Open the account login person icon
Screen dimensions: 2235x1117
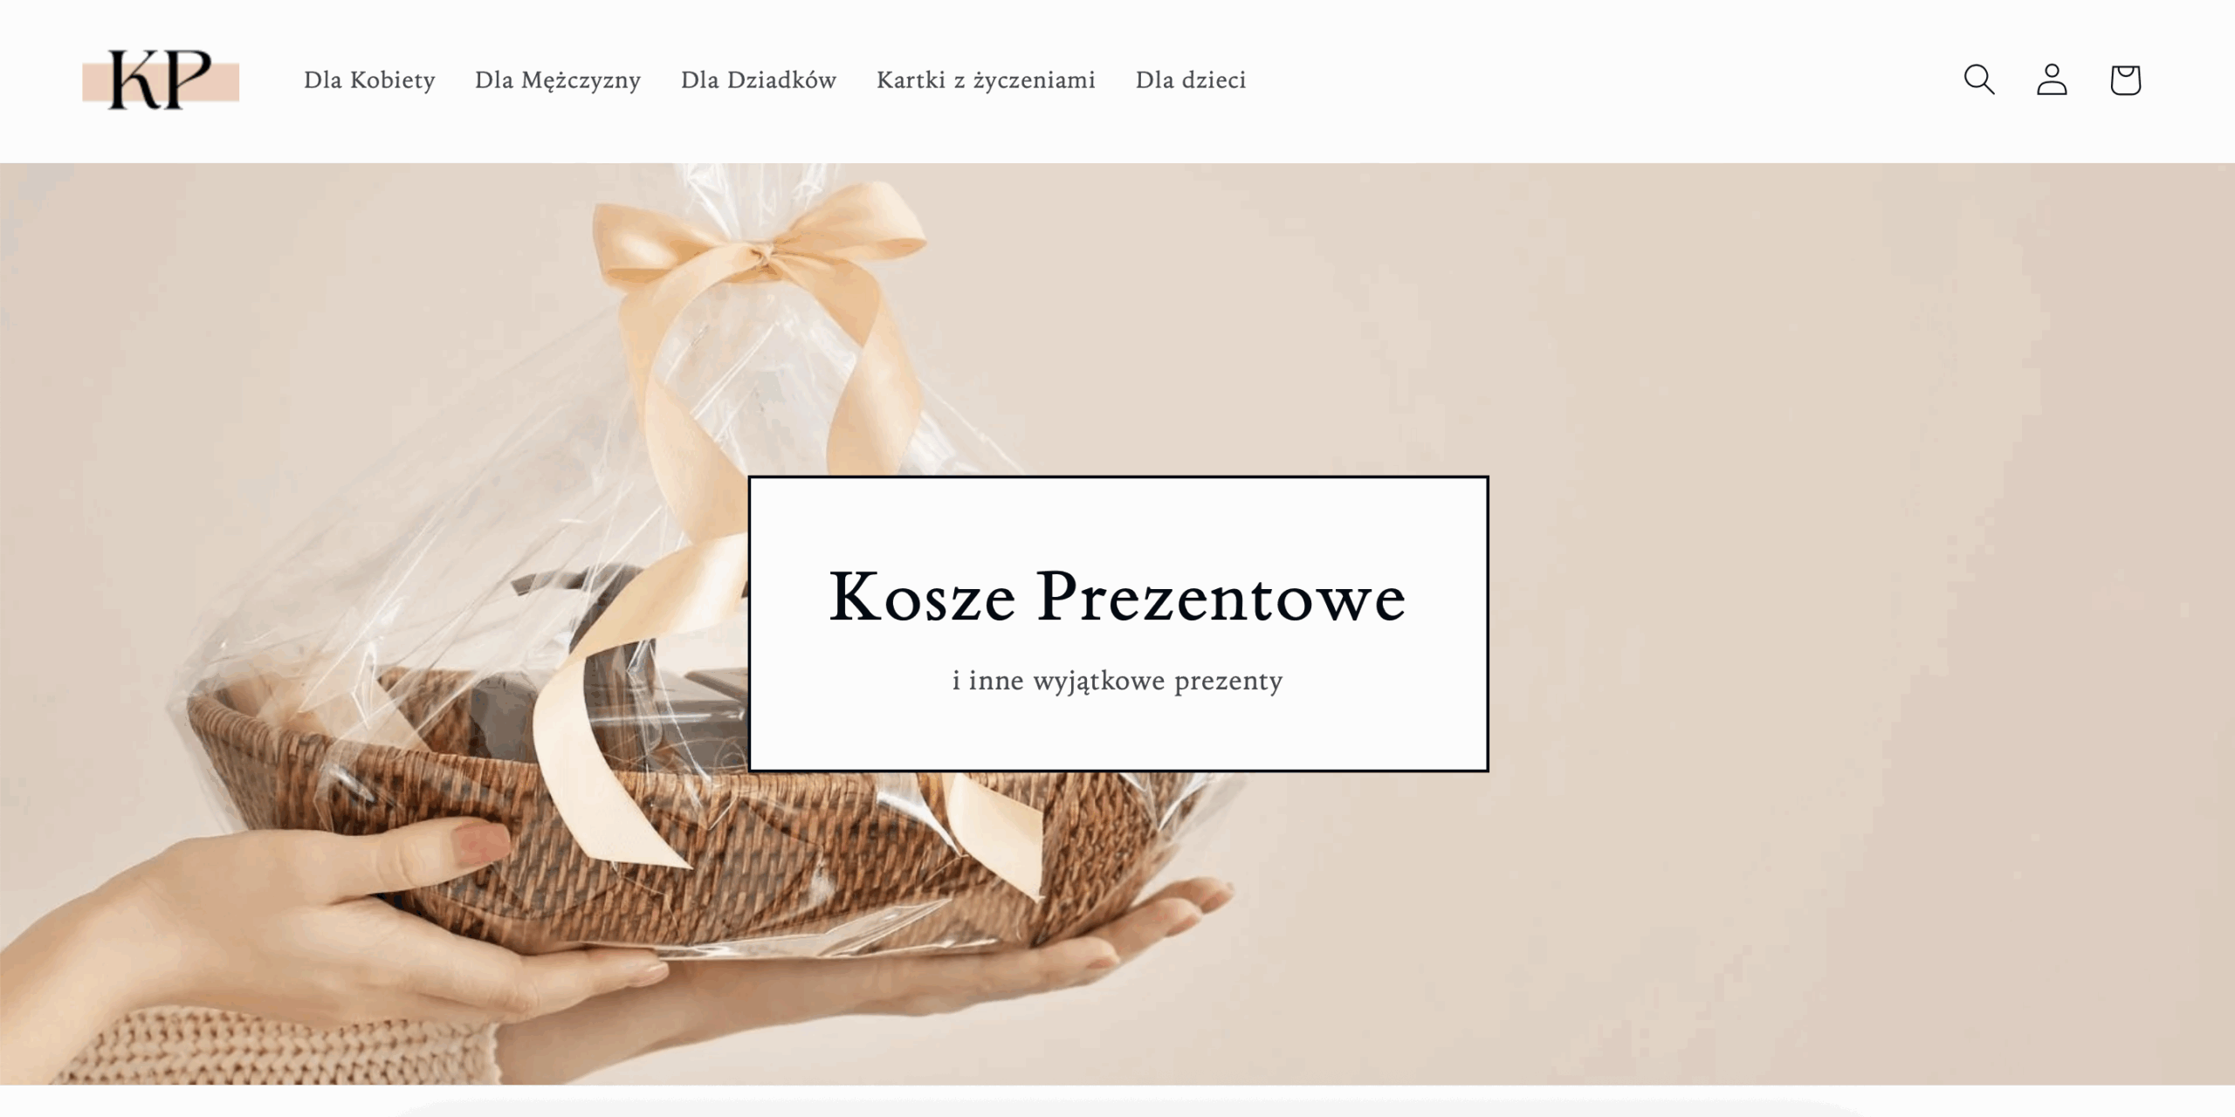pos(2052,79)
